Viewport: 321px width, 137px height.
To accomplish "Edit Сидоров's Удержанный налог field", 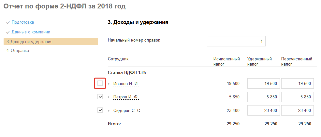I will pyautogui.click(x=263, y=111).
